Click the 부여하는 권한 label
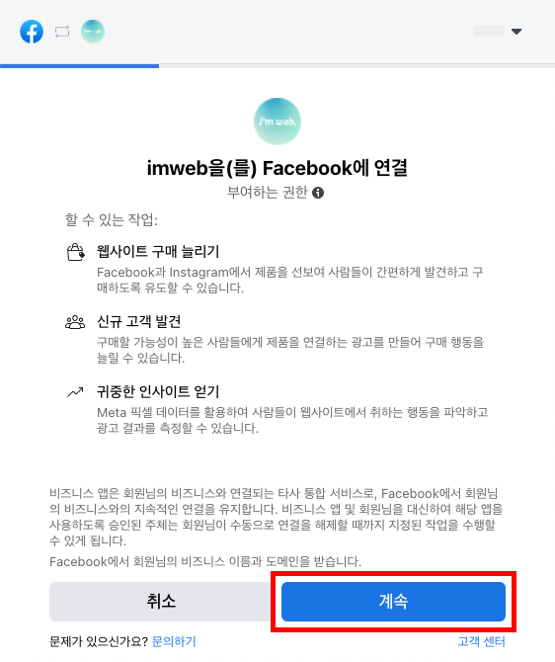Image resolution: width=555 pixels, height=662 pixels. pyautogui.click(x=268, y=193)
